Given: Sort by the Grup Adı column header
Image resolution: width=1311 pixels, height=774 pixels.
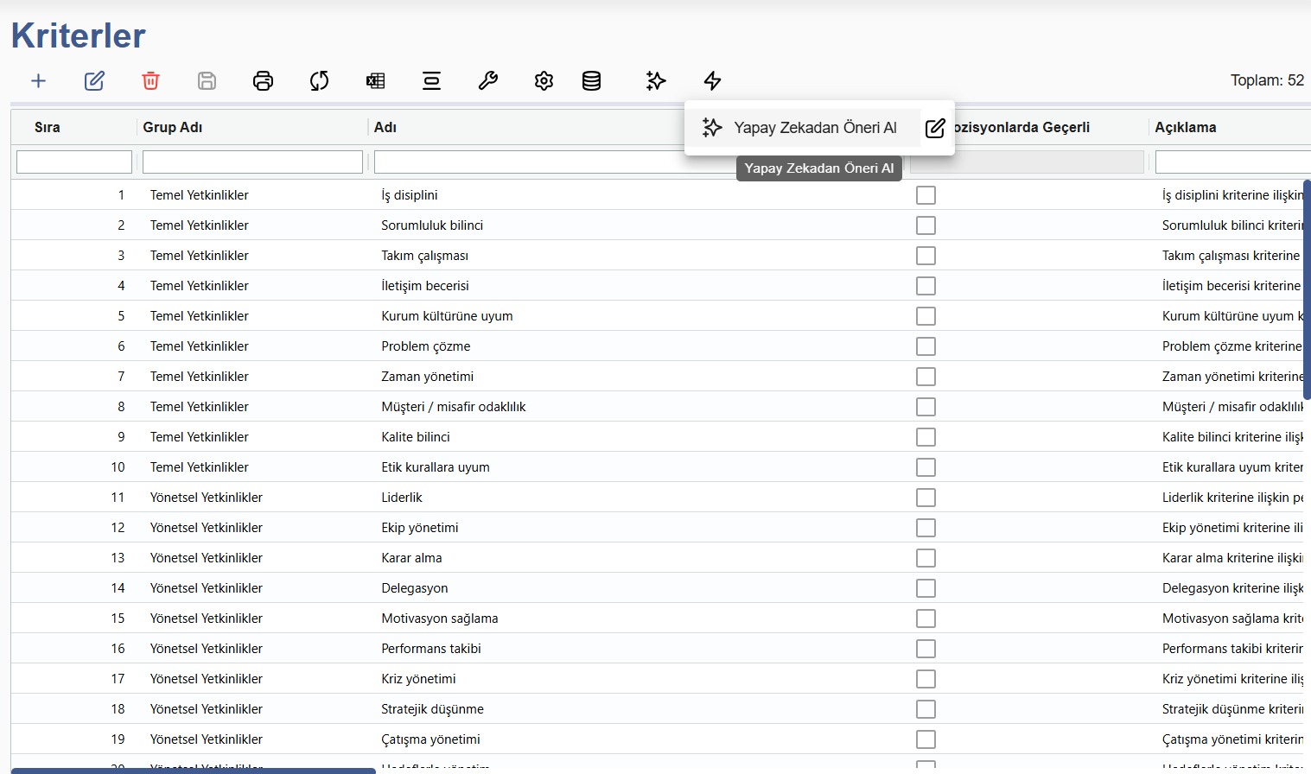Looking at the screenshot, I should (173, 127).
